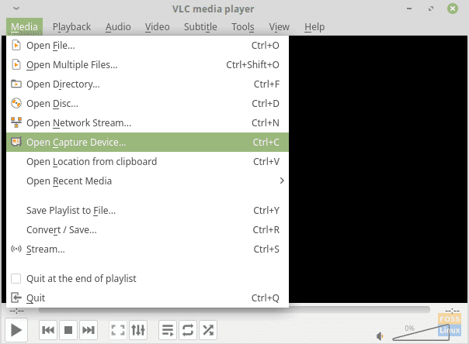
Task: Choose Open Multiple Files... entry
Action: (148, 65)
